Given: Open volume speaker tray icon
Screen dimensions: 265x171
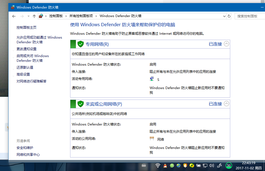Looking at the screenshot, I should pyautogui.click(x=212, y=165).
